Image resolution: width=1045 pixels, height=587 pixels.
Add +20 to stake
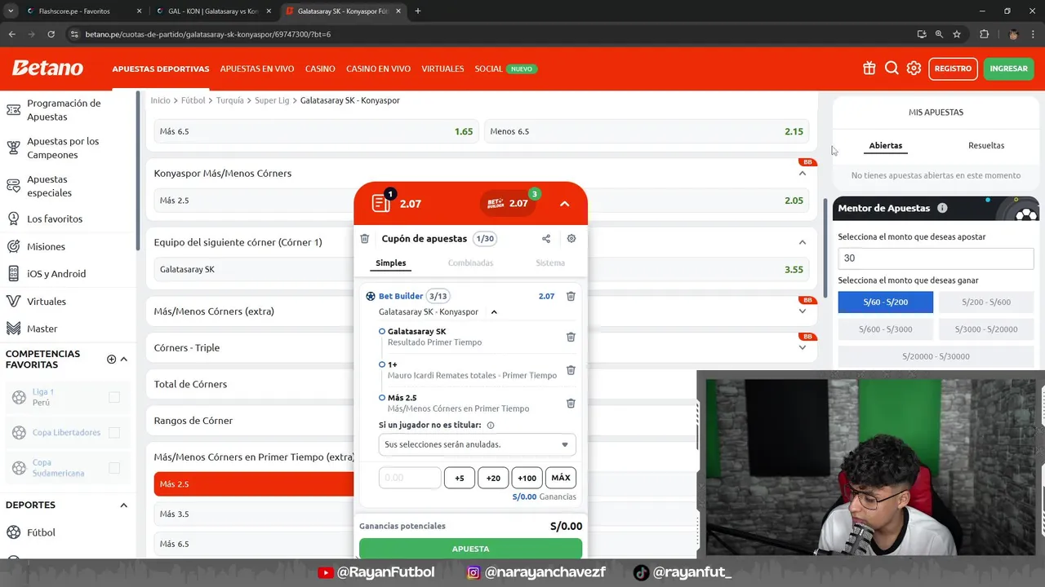pyautogui.click(x=493, y=478)
